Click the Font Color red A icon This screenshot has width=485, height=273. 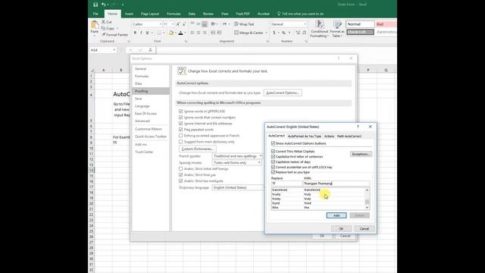[180, 33]
